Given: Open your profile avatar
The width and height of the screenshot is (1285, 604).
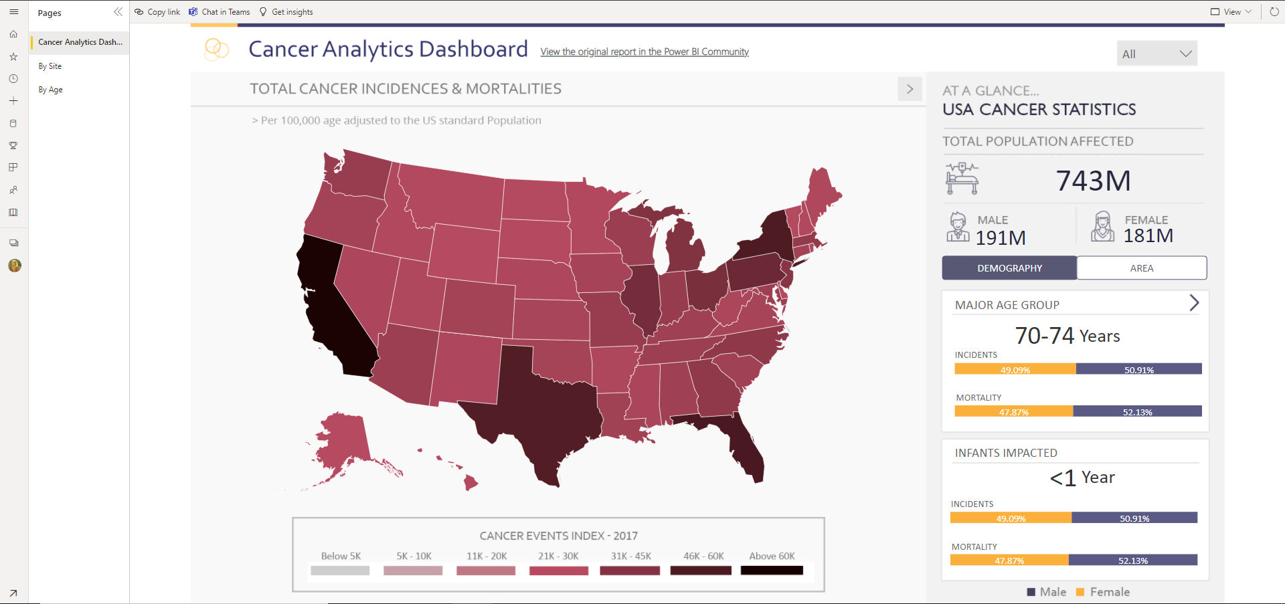Looking at the screenshot, I should point(15,266).
